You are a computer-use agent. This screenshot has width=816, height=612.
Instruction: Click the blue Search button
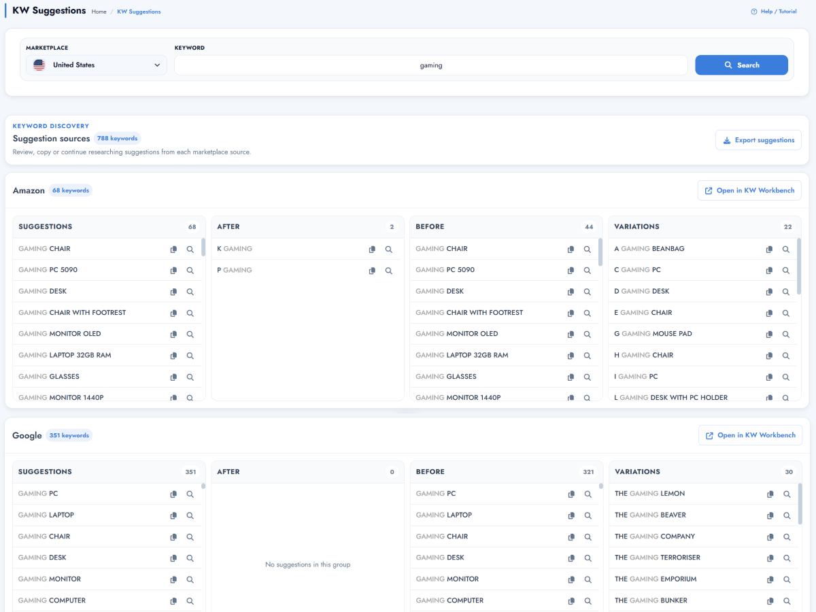pyautogui.click(x=741, y=65)
